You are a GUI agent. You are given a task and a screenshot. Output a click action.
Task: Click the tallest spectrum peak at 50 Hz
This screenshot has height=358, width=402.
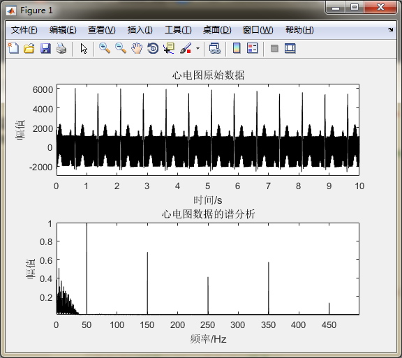pyautogui.click(x=87, y=269)
